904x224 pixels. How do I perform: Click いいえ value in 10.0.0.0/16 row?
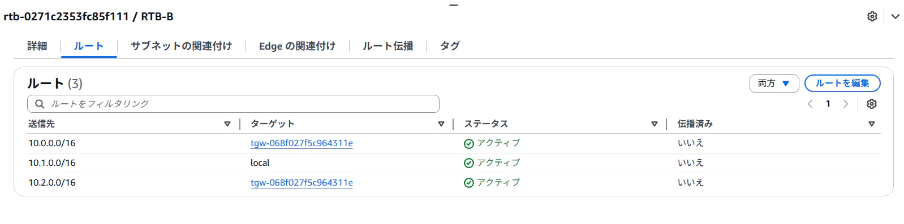tap(691, 143)
